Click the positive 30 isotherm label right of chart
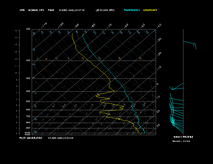213x164 pixels. [158, 125]
